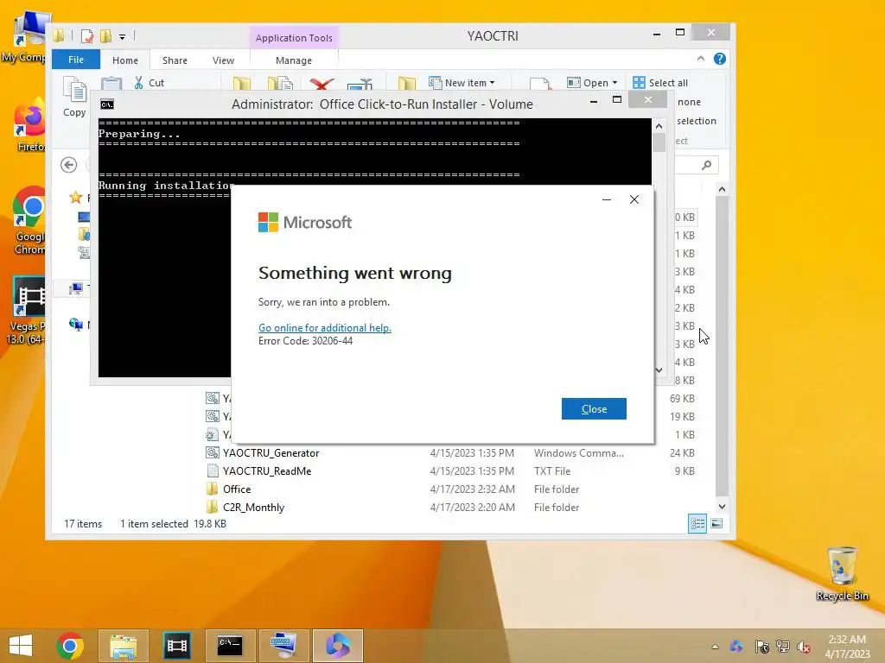Screen dimensions: 885x663
Task: Switch to the View ribbon tab
Action: pyautogui.click(x=223, y=60)
